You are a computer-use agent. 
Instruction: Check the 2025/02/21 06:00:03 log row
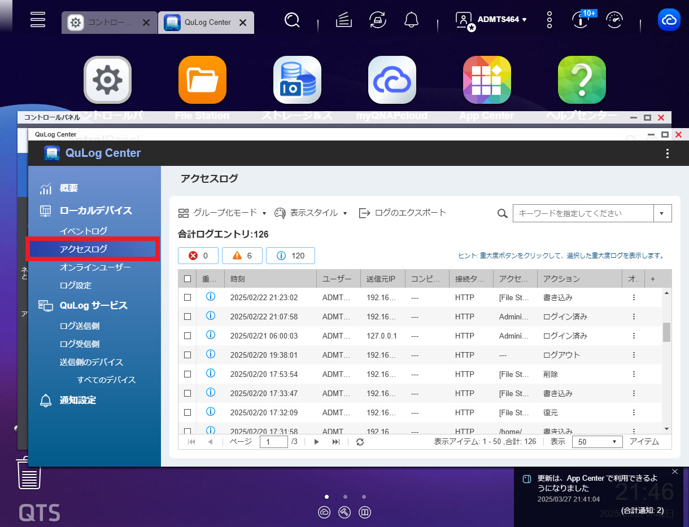tap(187, 336)
